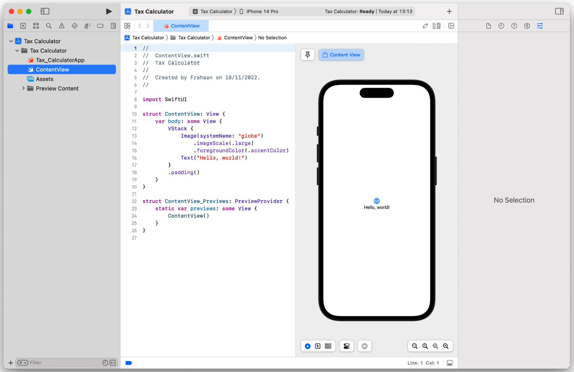The height and width of the screenshot is (372, 574).
Task: Adjust editor options menu
Action: pos(436,26)
